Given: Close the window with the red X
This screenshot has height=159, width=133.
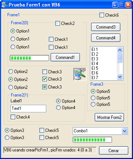Looking at the screenshot, I should [128, 5].
